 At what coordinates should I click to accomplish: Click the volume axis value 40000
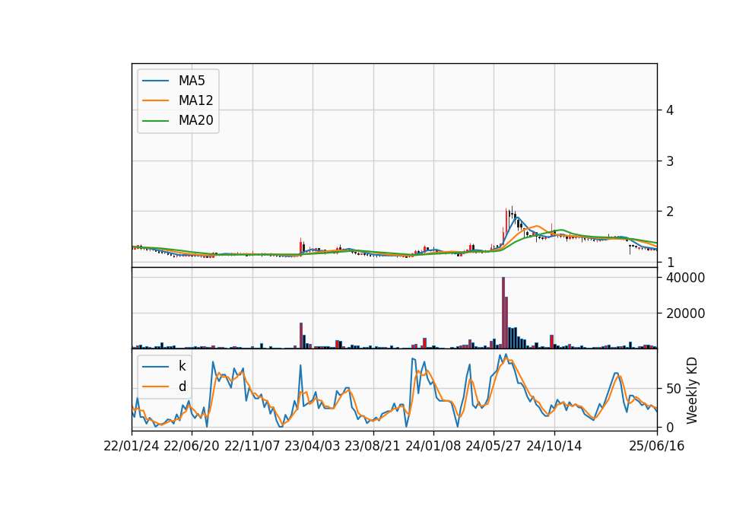click(x=685, y=278)
